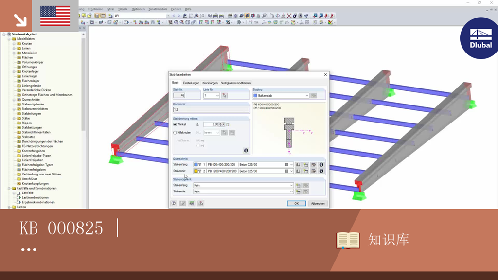Click the Abbrechen button

pyautogui.click(x=318, y=204)
